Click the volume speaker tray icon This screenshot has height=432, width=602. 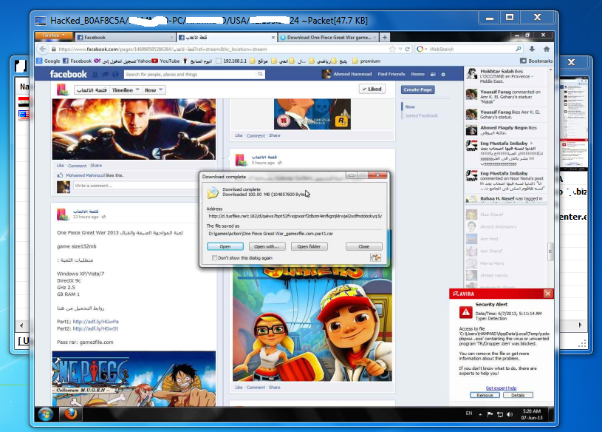coord(510,414)
